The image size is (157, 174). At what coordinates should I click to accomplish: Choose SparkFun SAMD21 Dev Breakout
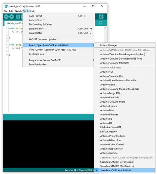point(125,162)
